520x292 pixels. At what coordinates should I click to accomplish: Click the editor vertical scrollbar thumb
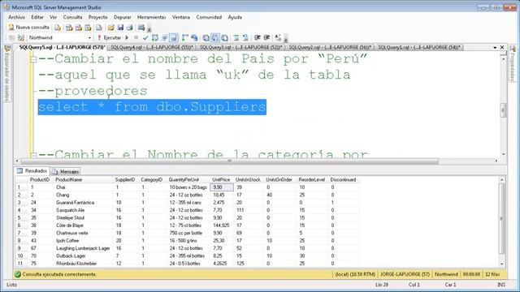[x=504, y=110]
